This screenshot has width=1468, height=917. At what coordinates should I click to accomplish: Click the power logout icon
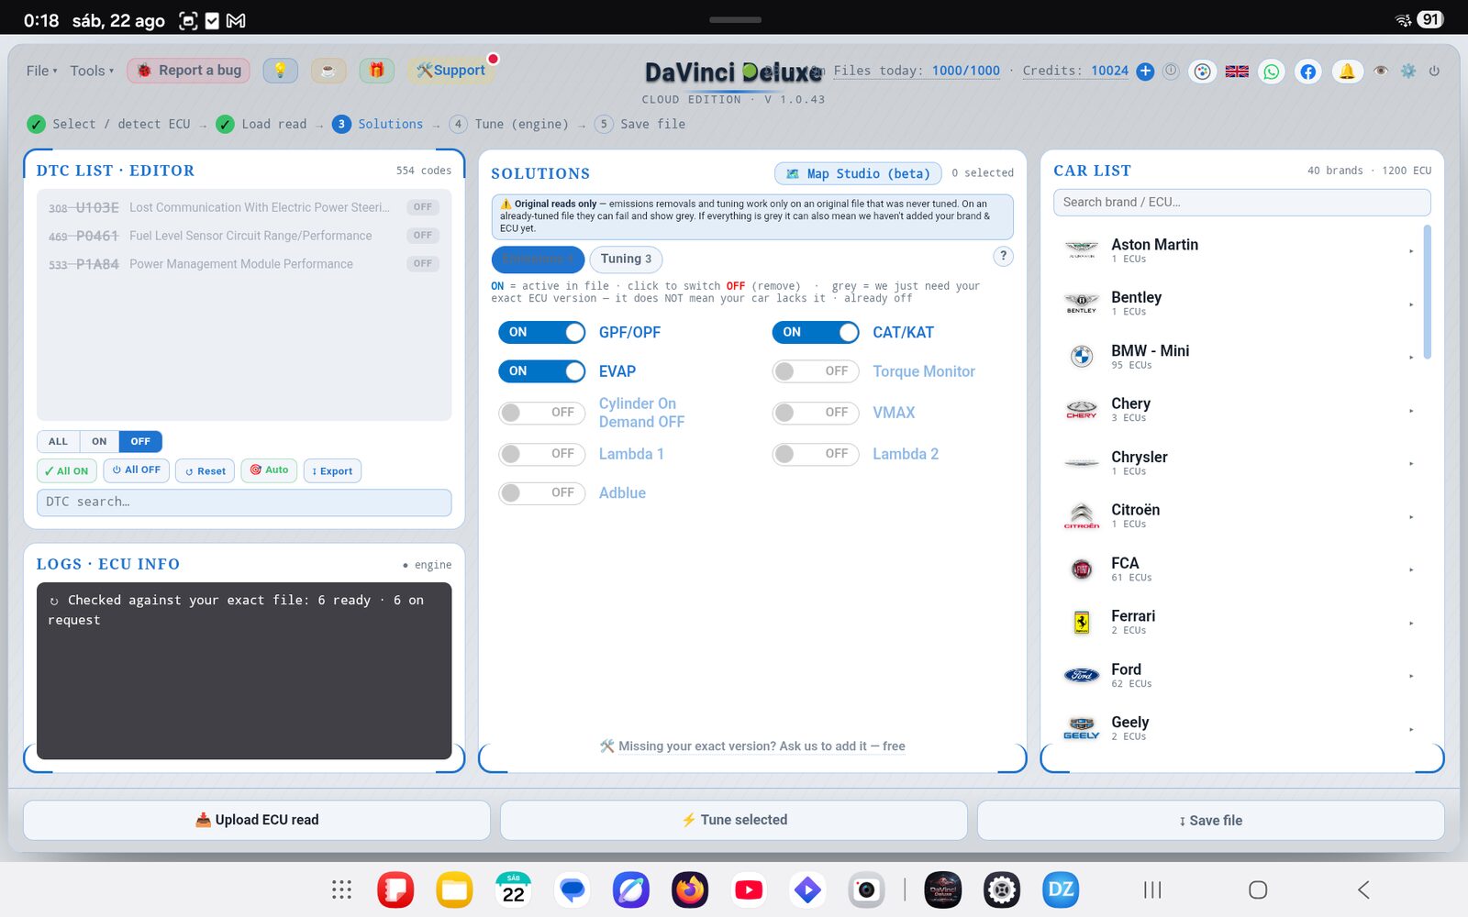point(1434,71)
